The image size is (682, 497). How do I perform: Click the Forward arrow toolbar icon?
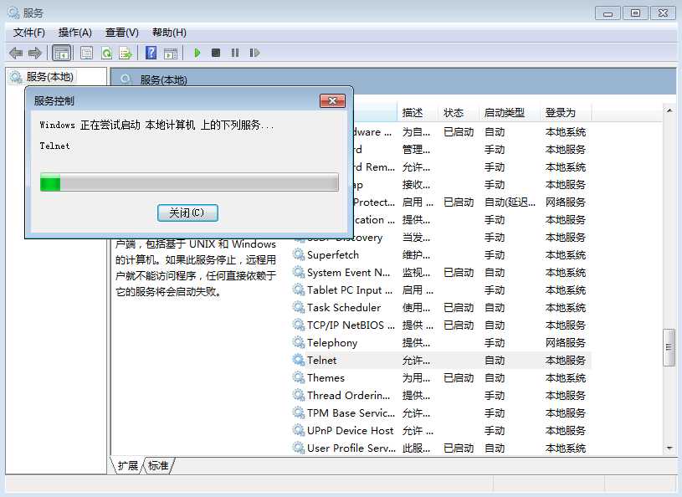(x=35, y=53)
